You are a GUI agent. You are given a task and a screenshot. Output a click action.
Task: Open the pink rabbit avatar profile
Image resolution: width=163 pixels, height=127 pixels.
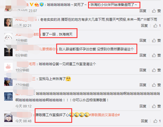8,67
